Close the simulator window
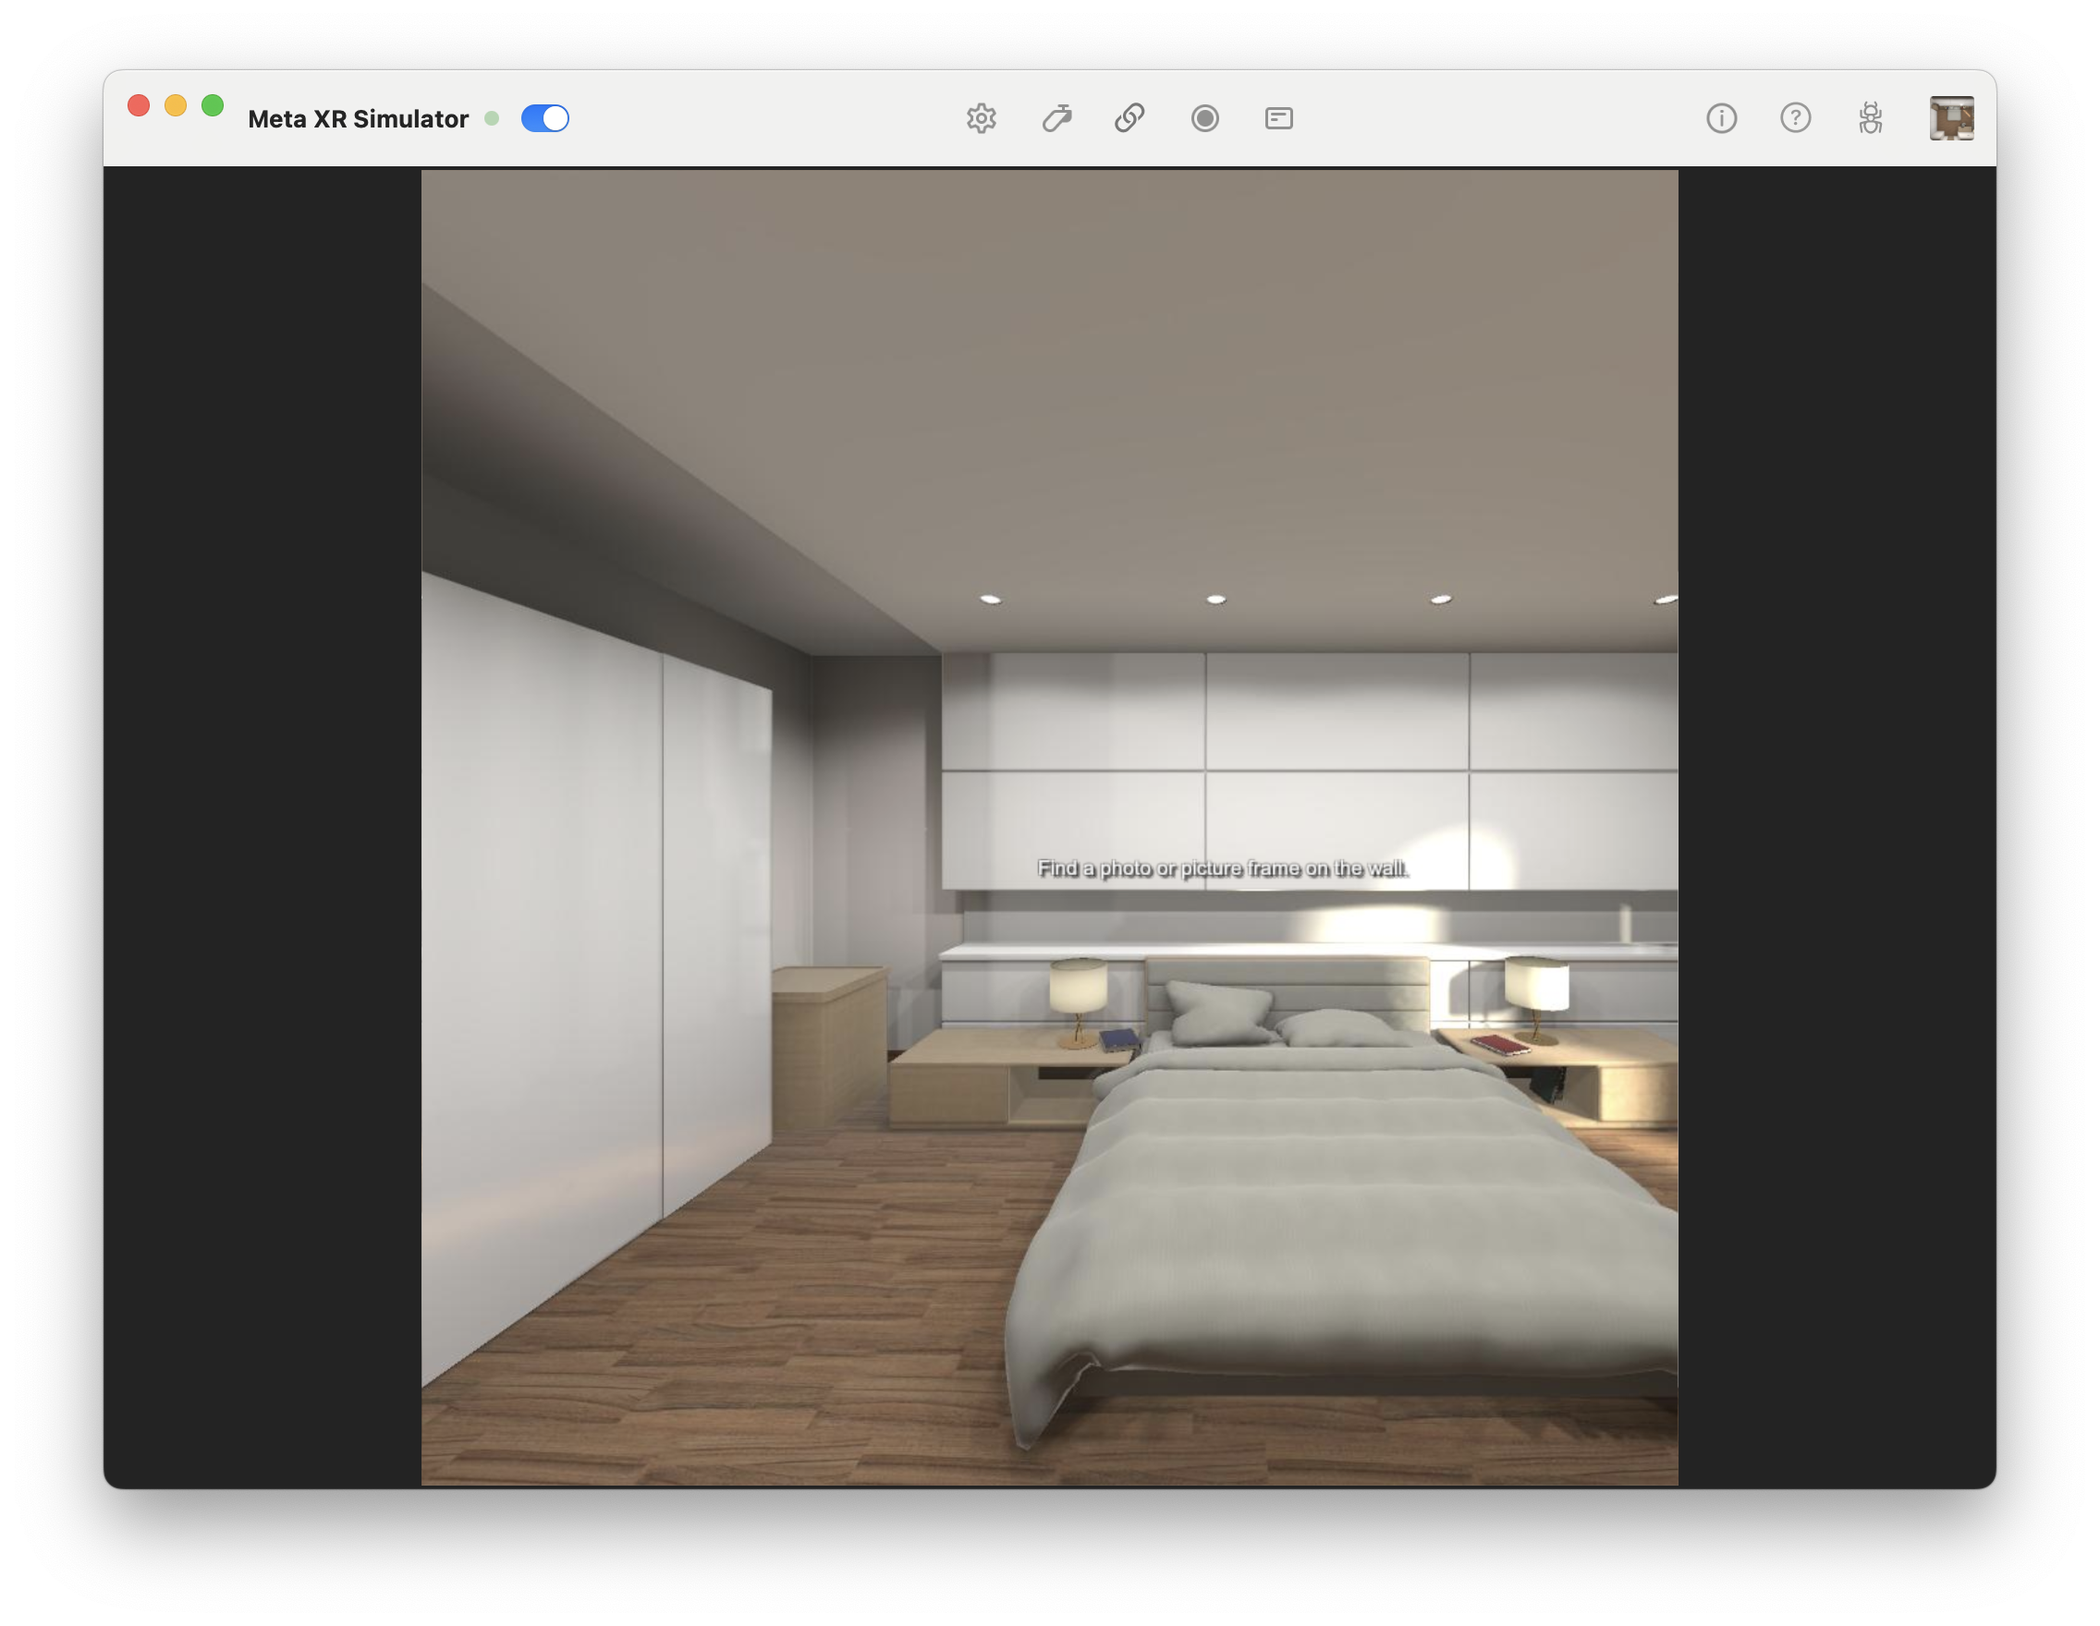 [139, 105]
